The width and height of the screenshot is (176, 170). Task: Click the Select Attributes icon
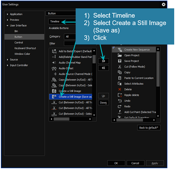pos(120,84)
